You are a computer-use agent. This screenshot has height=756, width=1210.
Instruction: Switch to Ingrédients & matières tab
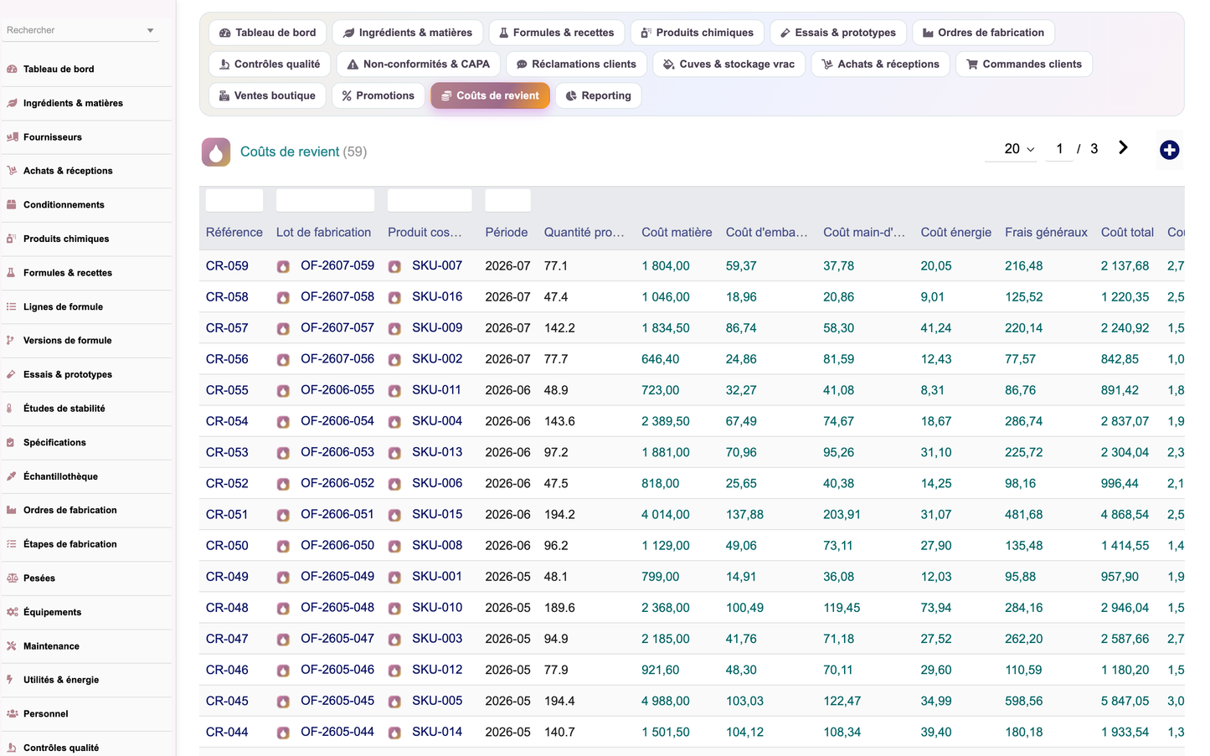click(x=407, y=33)
